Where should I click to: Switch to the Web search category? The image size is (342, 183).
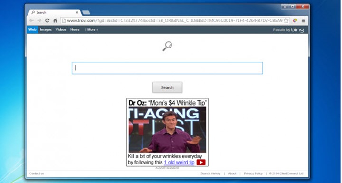32,29
